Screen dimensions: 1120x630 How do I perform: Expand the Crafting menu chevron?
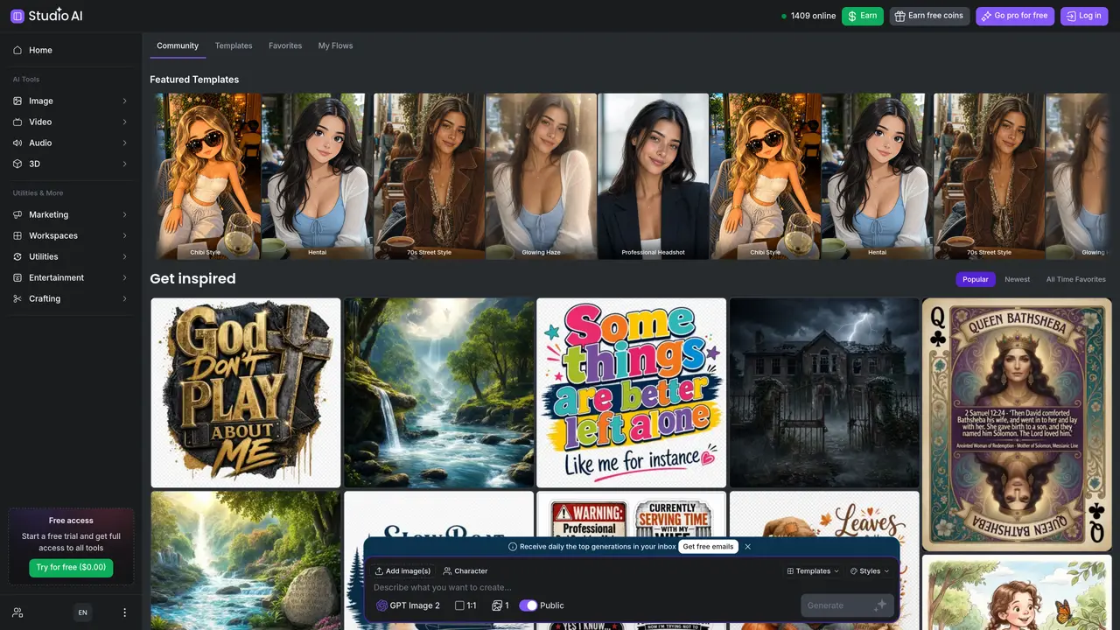pyautogui.click(x=124, y=298)
